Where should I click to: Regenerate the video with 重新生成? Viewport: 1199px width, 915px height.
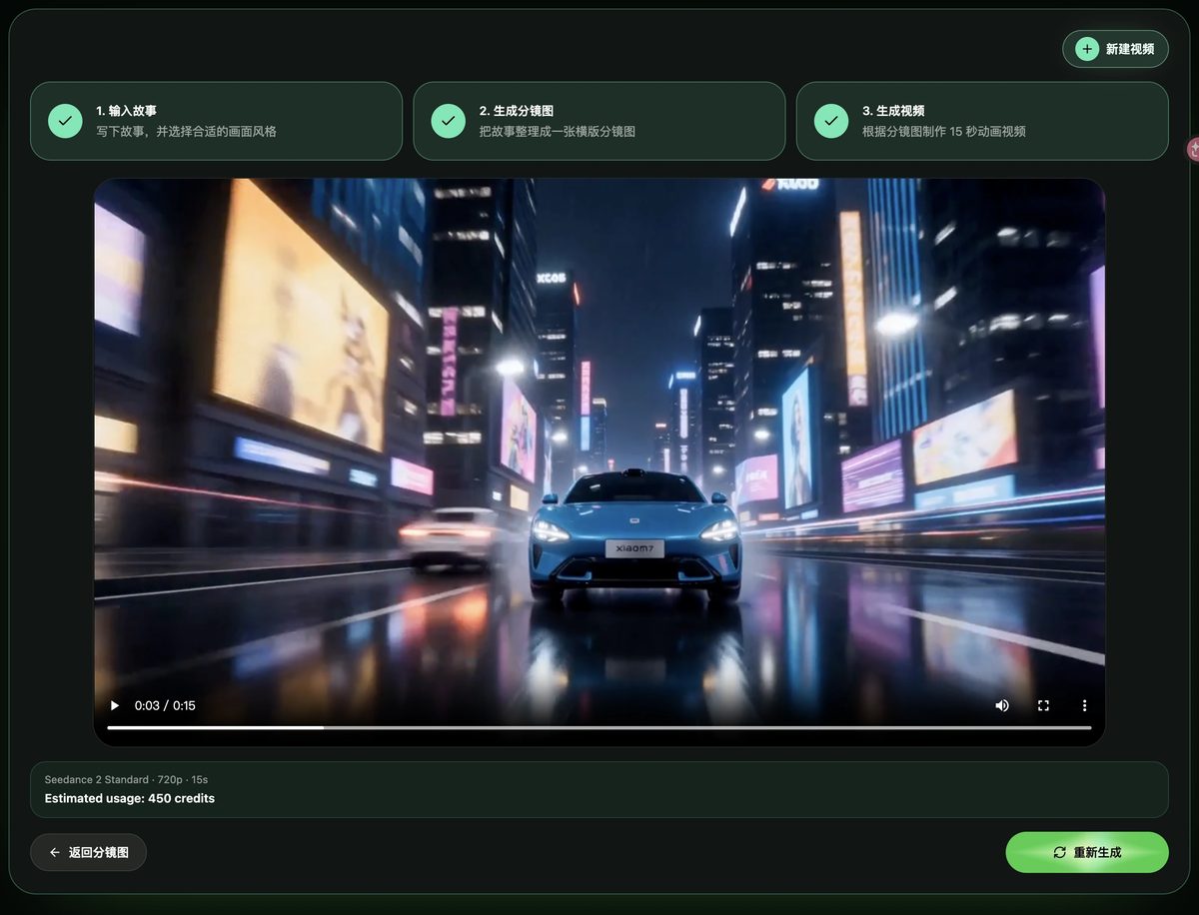click(x=1087, y=852)
